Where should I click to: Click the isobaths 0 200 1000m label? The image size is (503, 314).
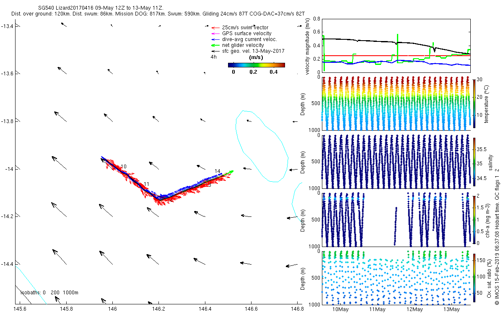click(49, 292)
